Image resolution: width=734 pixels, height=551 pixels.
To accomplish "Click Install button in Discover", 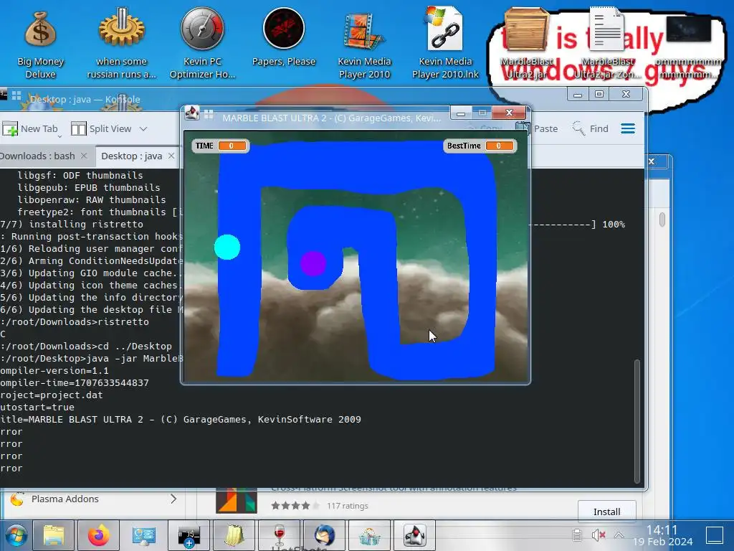I will coord(606,512).
